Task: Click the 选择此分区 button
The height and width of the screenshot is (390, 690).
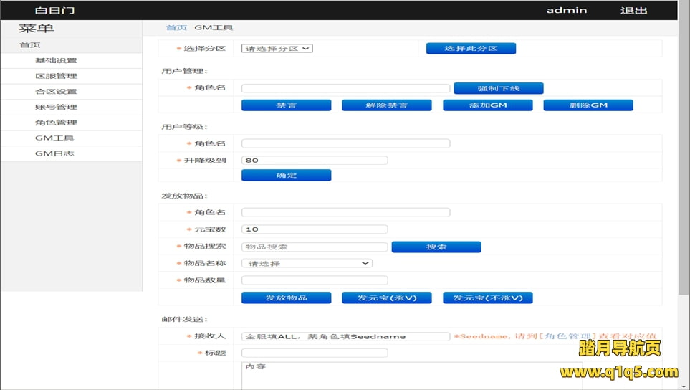Action: [471, 49]
